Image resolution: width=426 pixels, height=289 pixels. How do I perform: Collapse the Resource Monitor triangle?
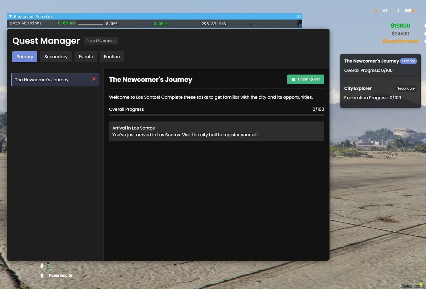tap(10, 16)
